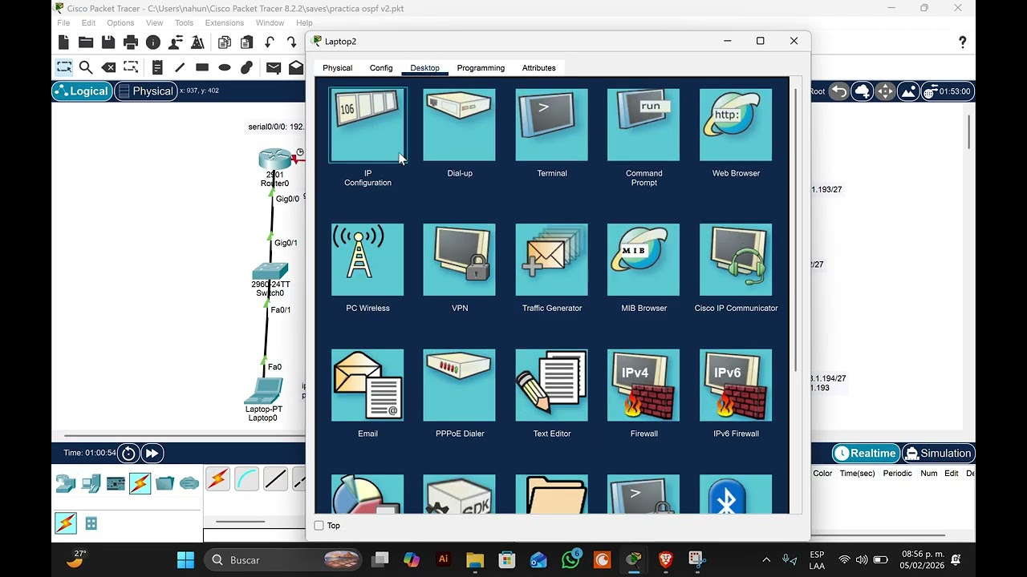Open the File menu
Viewport: 1027px width, 577px height.
pos(63,23)
